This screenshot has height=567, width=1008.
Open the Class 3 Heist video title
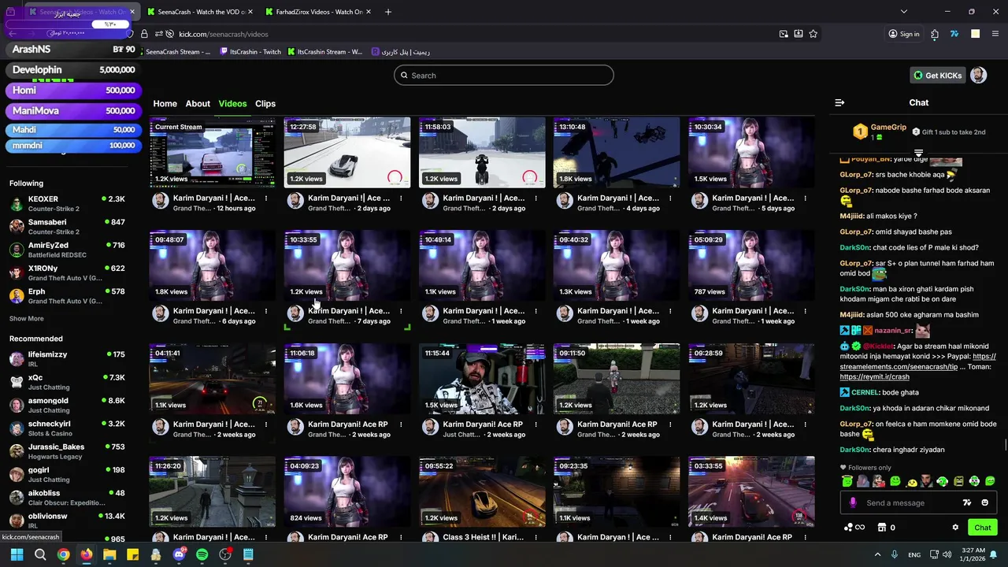click(x=483, y=537)
